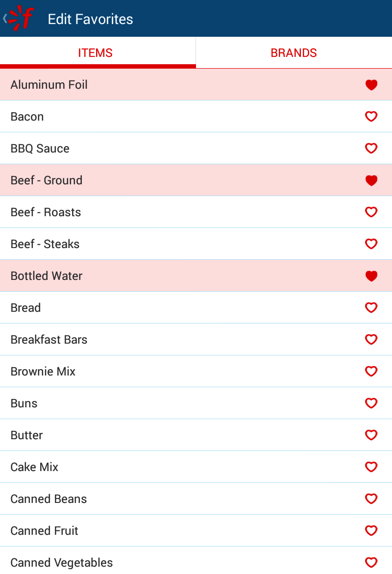Mark Beef - Roasts as a favorite

(x=371, y=212)
